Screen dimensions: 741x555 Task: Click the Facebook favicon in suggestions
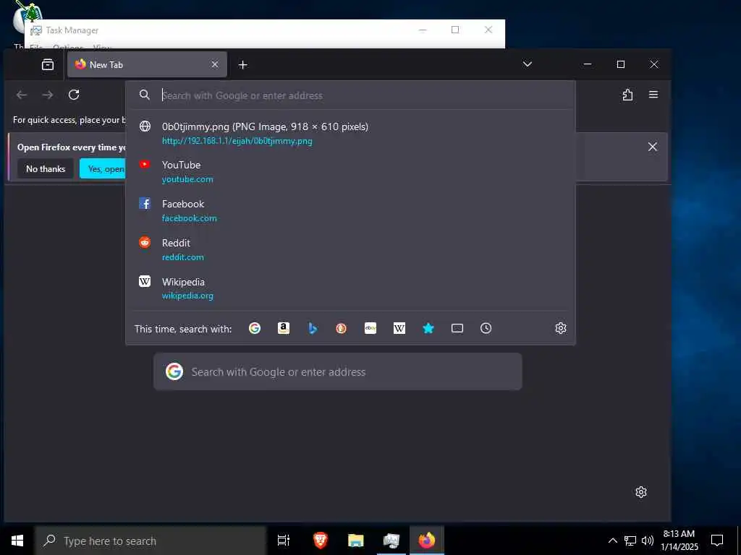coord(145,203)
